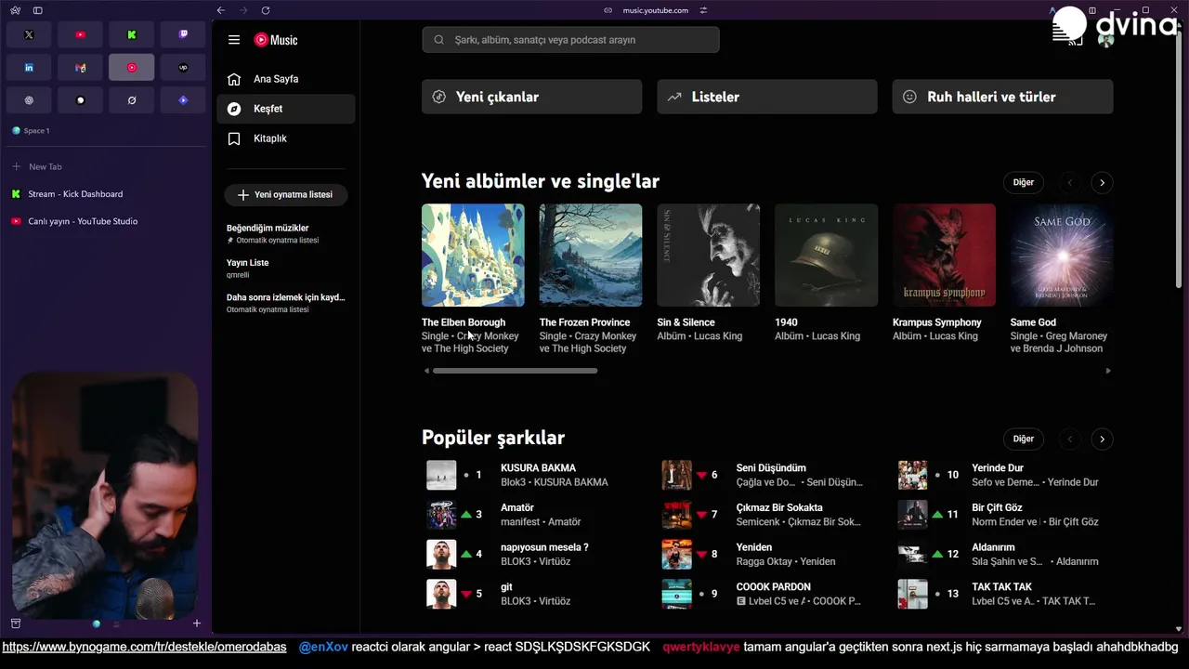
Task: Open Daha sonra izlemek için kaydedilenler playlist
Action: coord(286,303)
